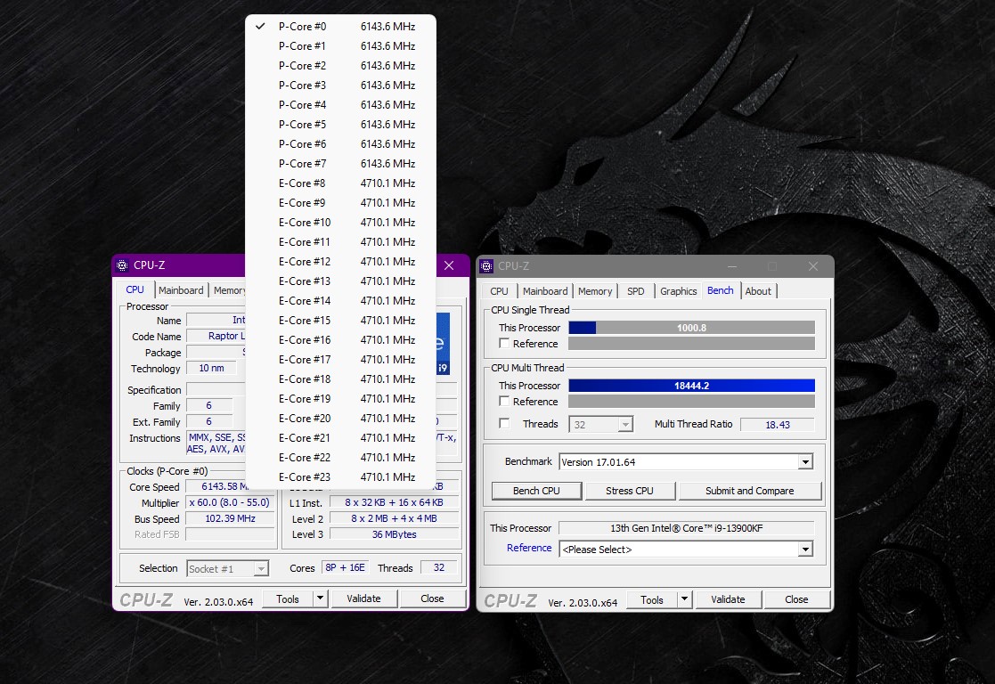The height and width of the screenshot is (684, 995).
Task: Click Level 2 cache value 8 x 2 MB + 4 x 4 MB
Action: tap(394, 518)
